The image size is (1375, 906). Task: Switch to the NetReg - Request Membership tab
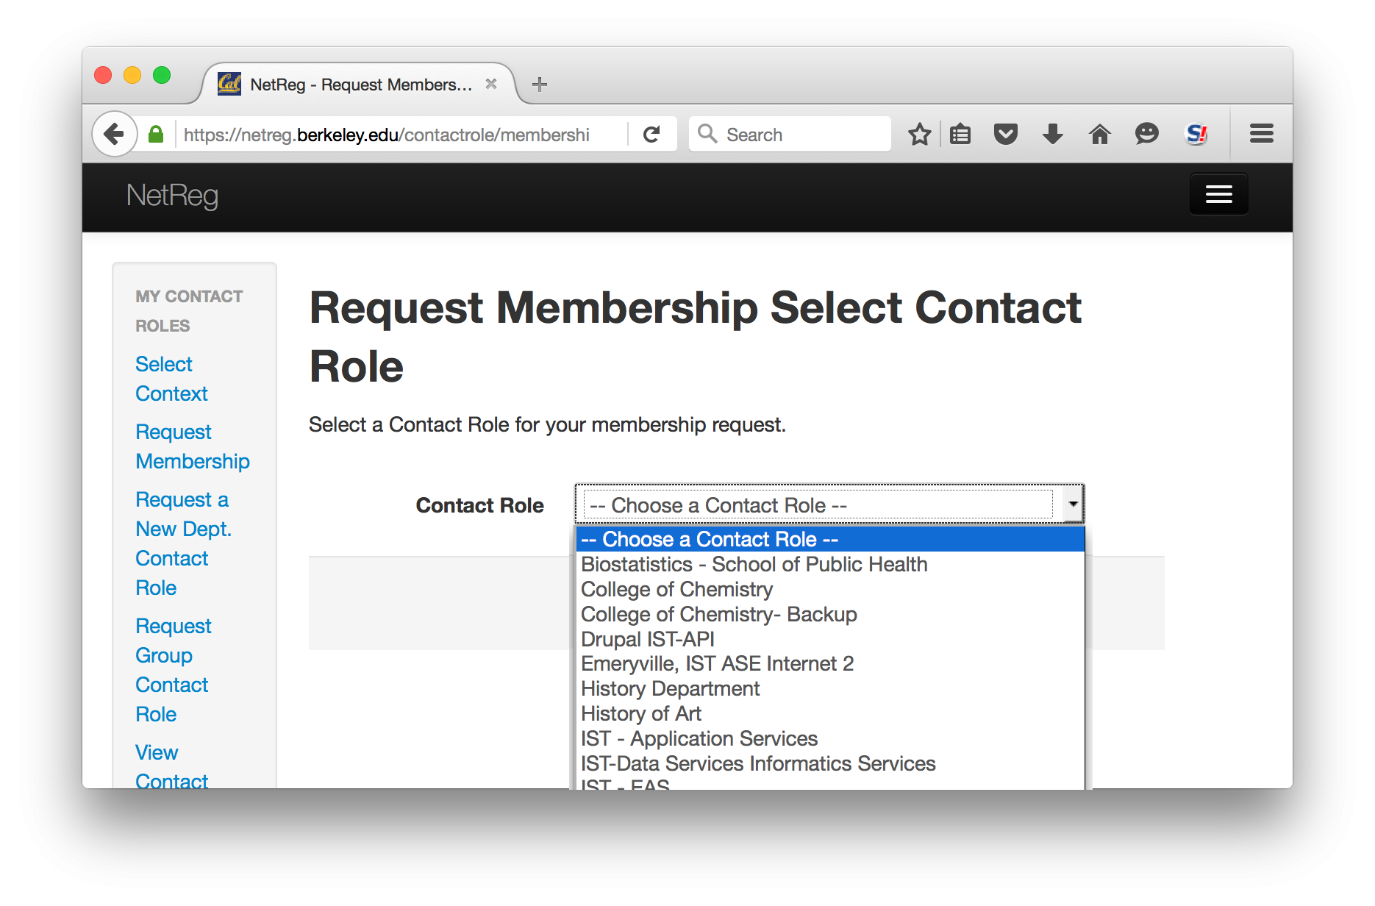coord(359,84)
